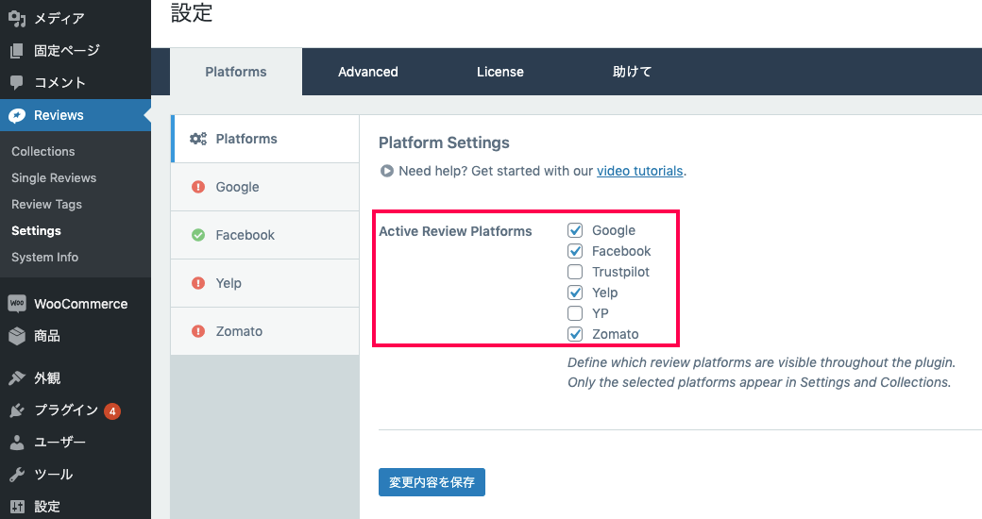
Task: Select the Platforms section in the side tabs
Action: [265, 139]
